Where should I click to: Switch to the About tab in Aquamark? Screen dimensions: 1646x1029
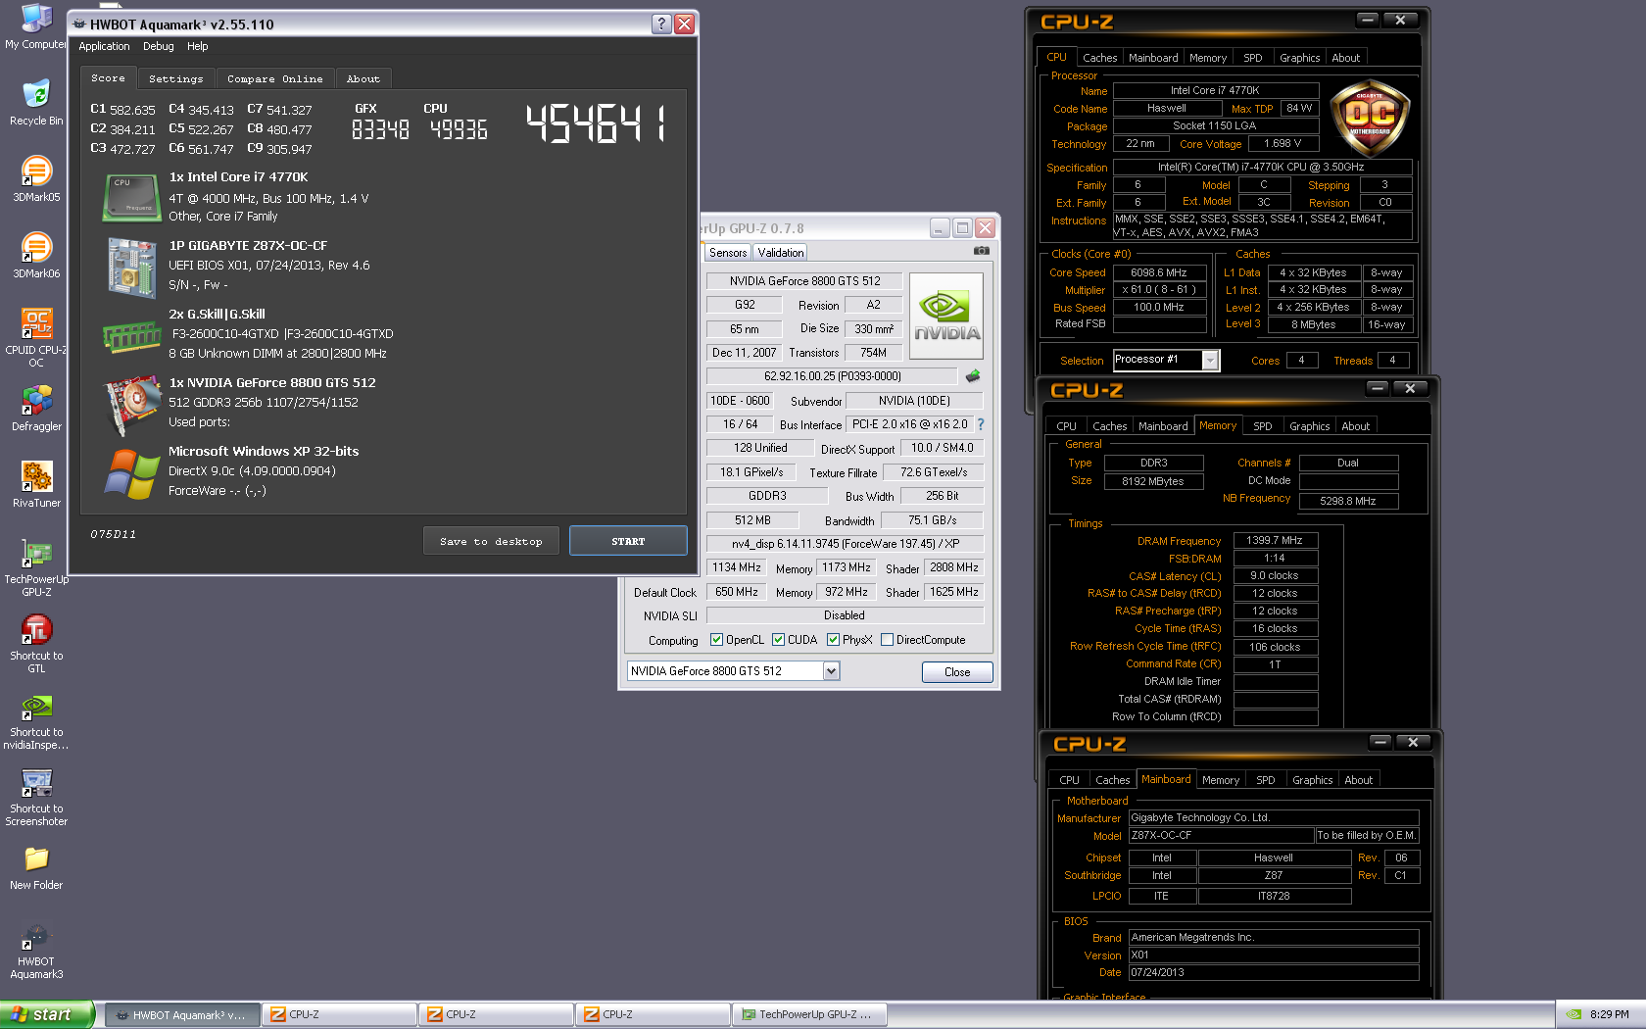tap(363, 78)
